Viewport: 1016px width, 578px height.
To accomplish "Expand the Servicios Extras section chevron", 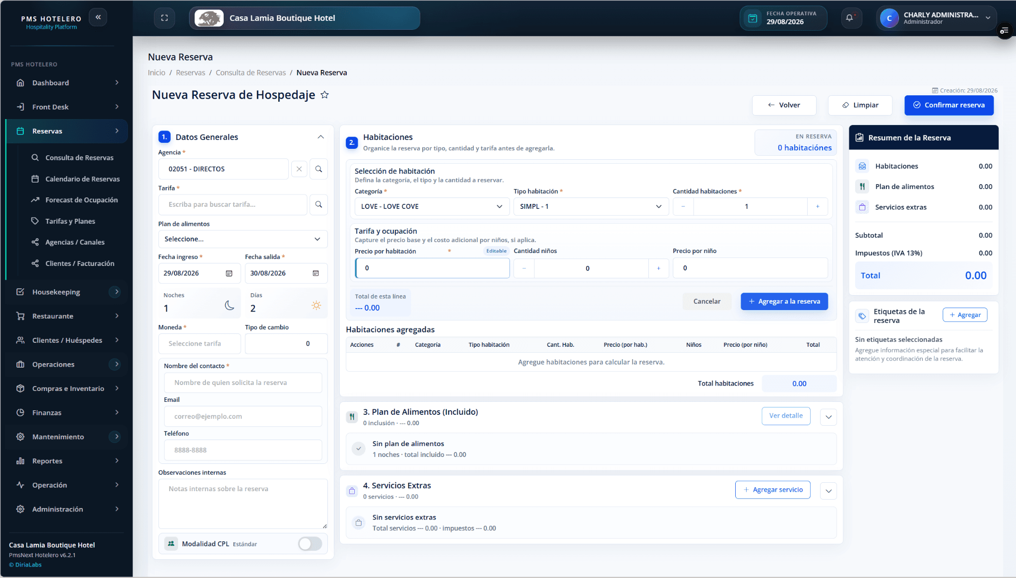I will coord(828,491).
